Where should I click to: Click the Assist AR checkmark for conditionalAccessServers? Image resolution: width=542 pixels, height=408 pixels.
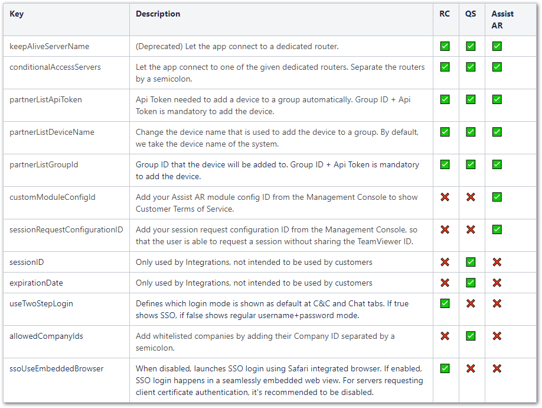[497, 67]
